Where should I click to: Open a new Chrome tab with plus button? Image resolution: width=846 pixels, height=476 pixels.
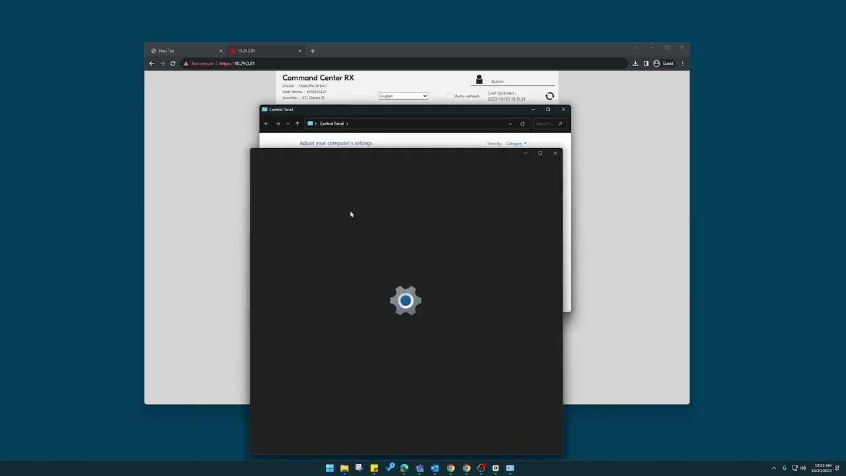coord(313,51)
